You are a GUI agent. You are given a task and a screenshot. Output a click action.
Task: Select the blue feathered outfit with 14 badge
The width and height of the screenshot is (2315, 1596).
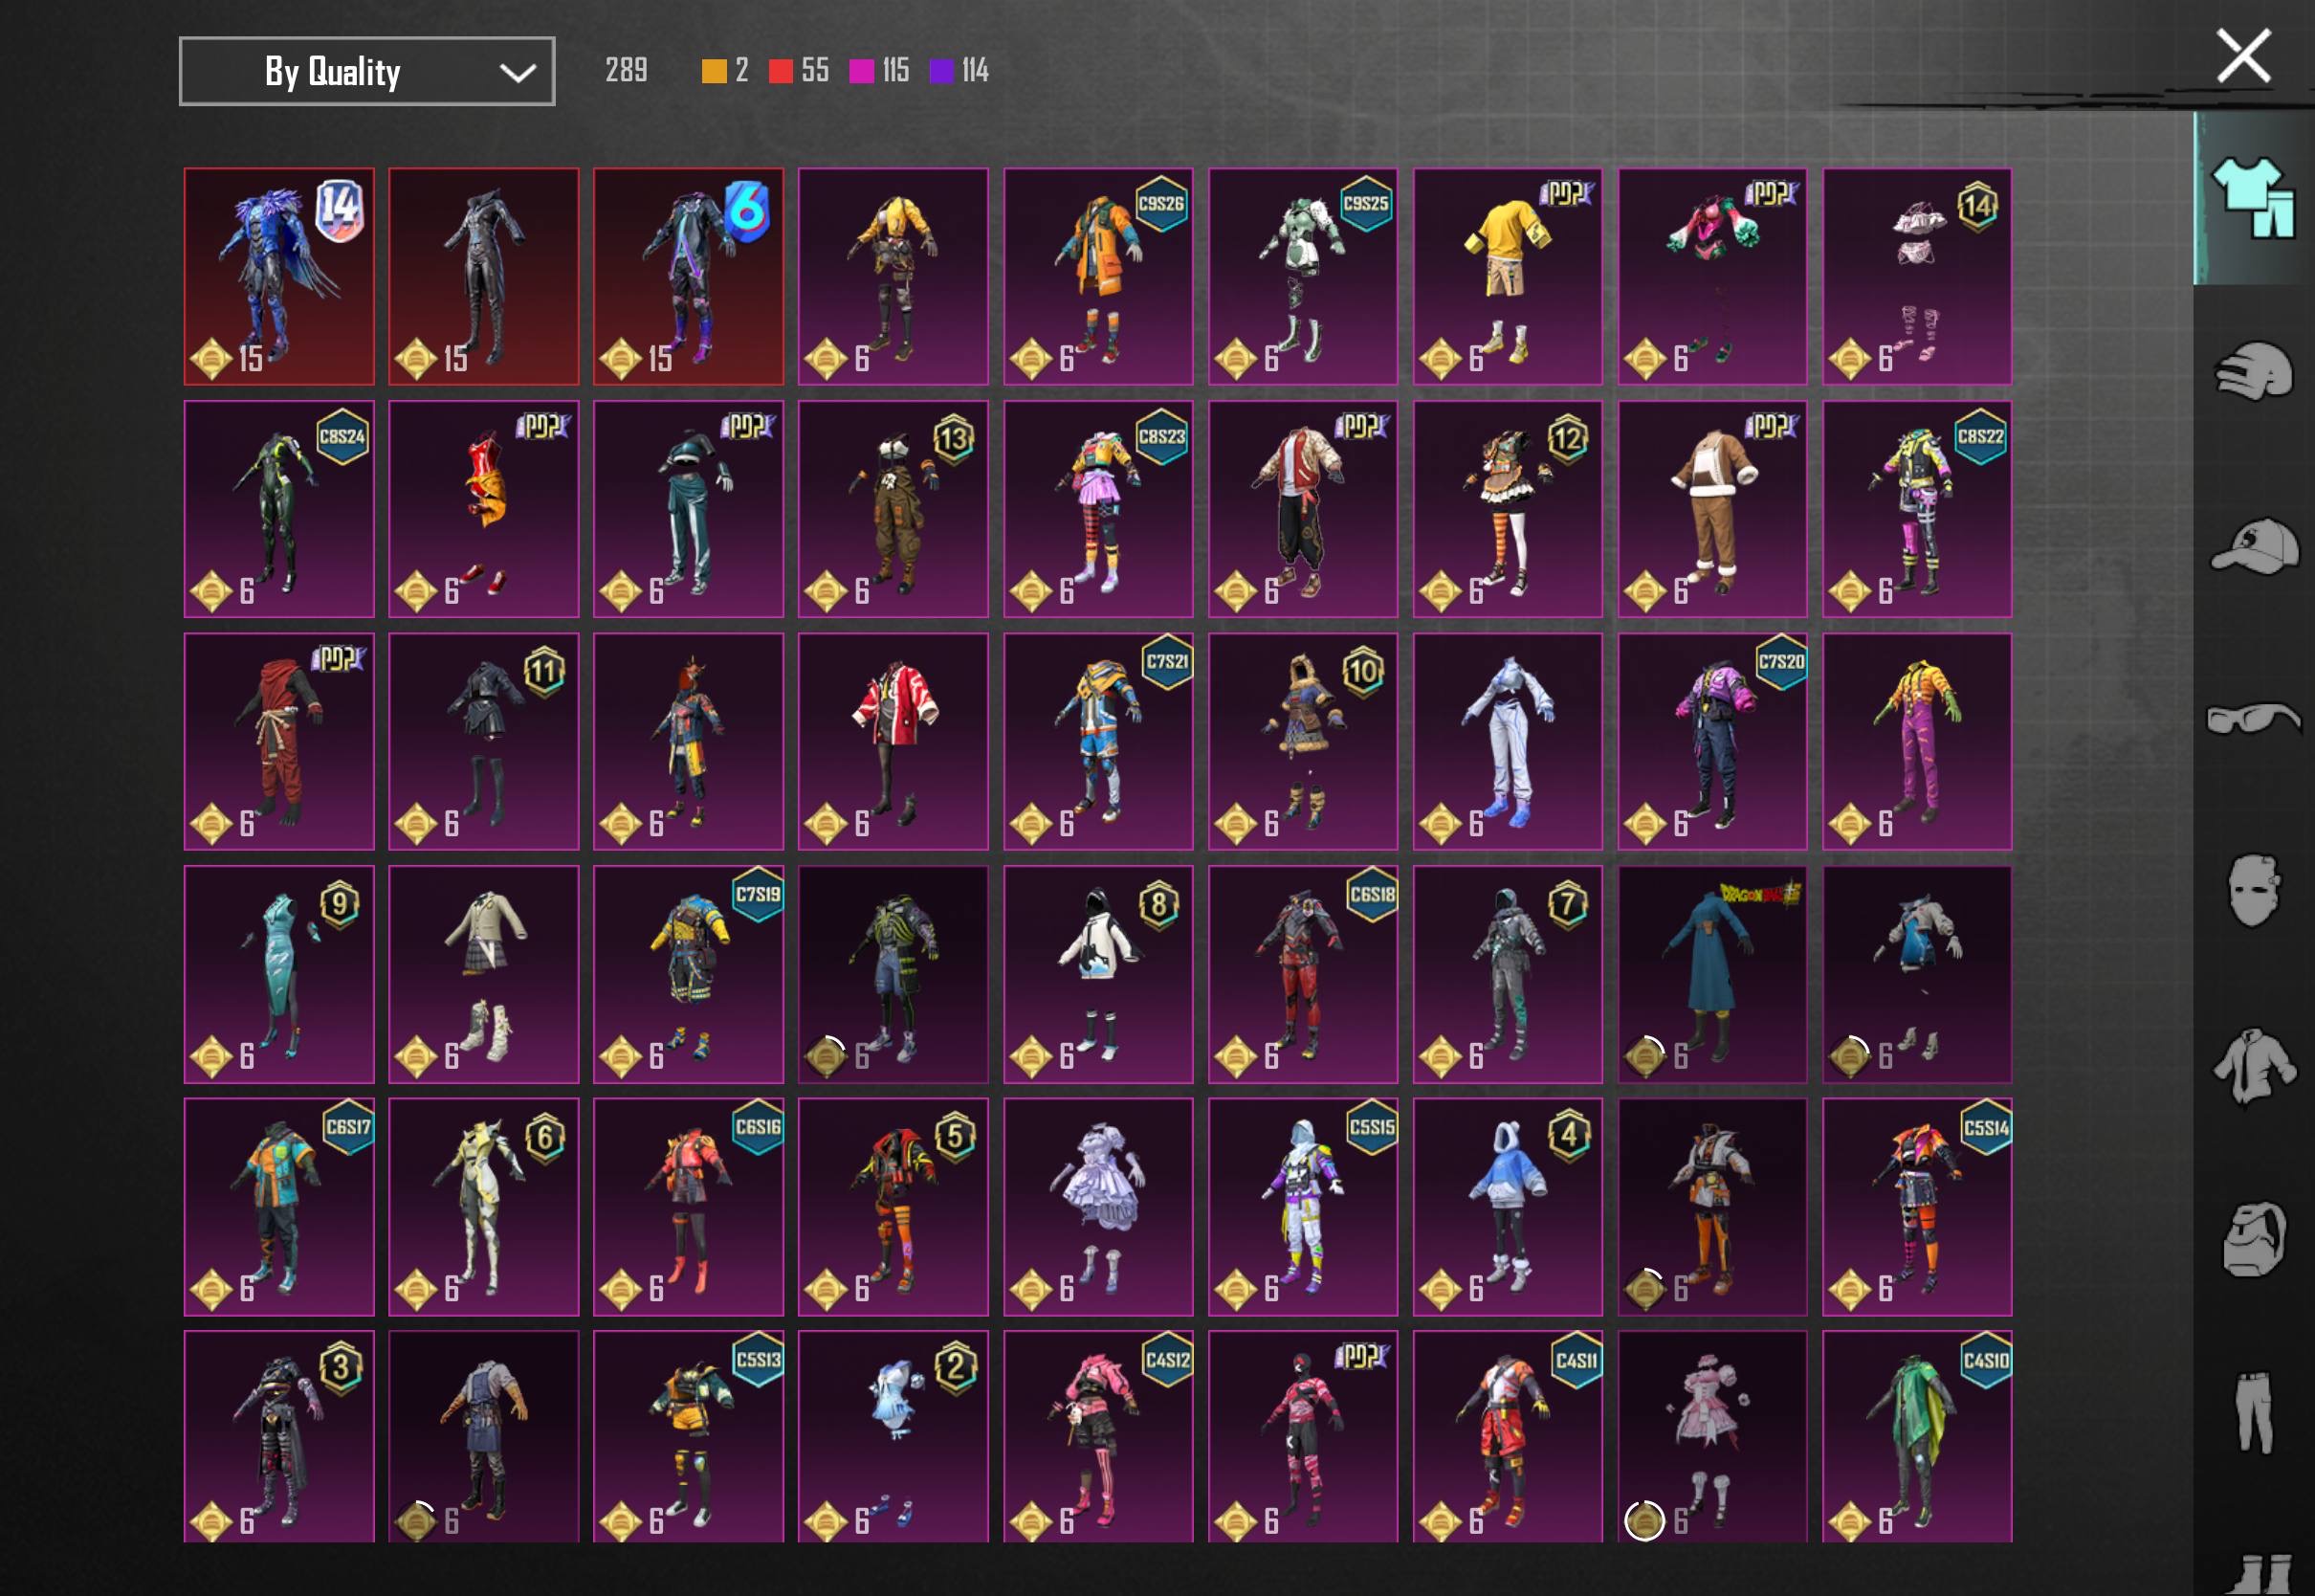[279, 276]
